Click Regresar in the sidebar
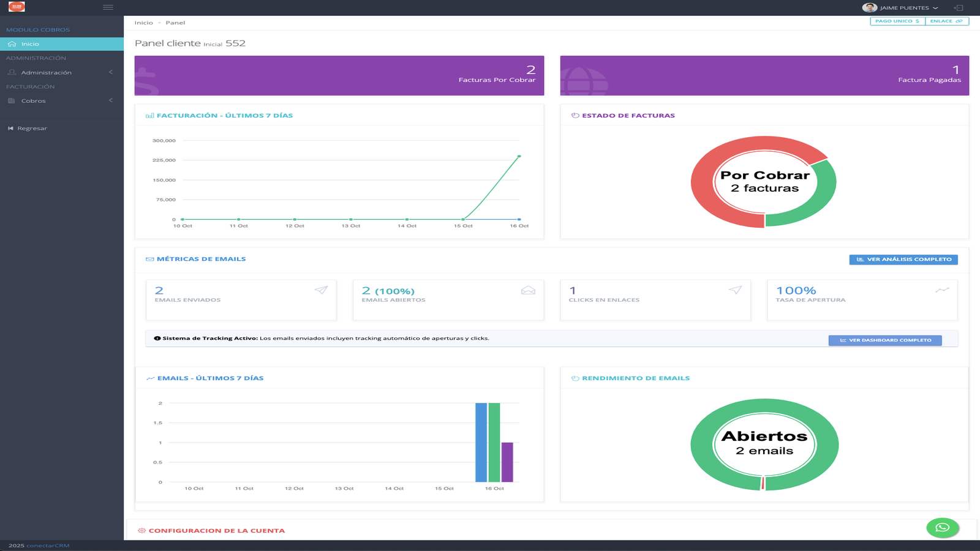This screenshot has height=551, width=980. click(32, 129)
